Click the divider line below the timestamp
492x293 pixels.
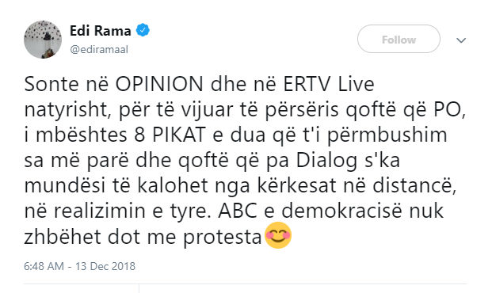coord(245,284)
